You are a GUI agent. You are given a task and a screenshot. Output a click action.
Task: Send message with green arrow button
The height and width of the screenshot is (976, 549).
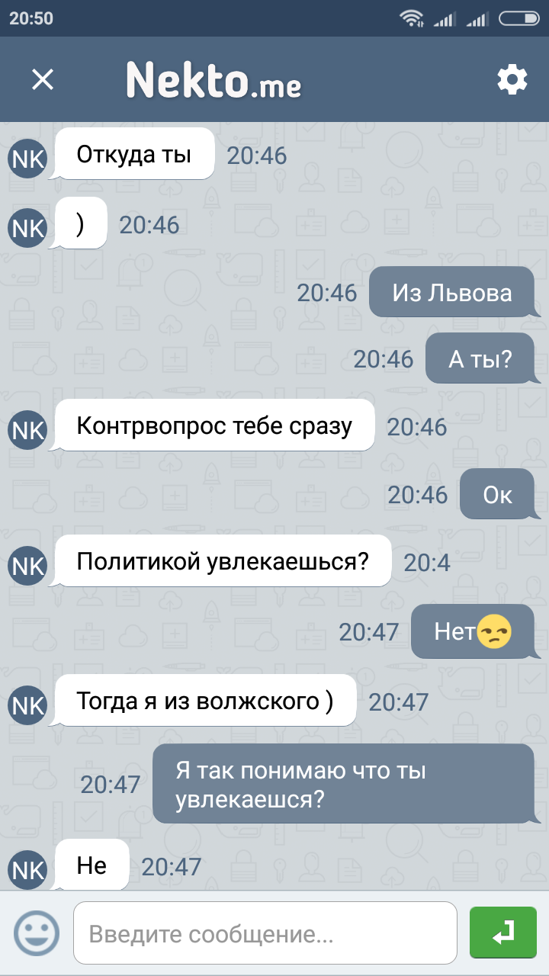[503, 933]
